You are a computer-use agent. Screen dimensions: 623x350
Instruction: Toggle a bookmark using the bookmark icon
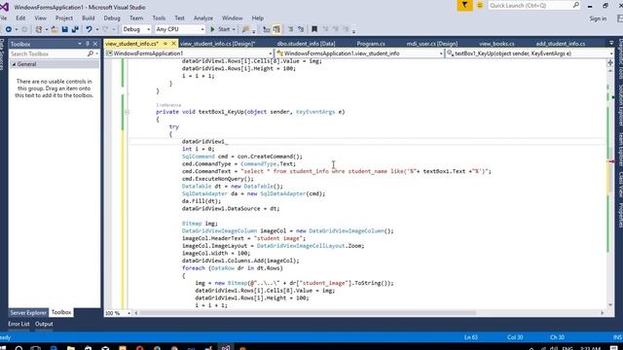314,29
